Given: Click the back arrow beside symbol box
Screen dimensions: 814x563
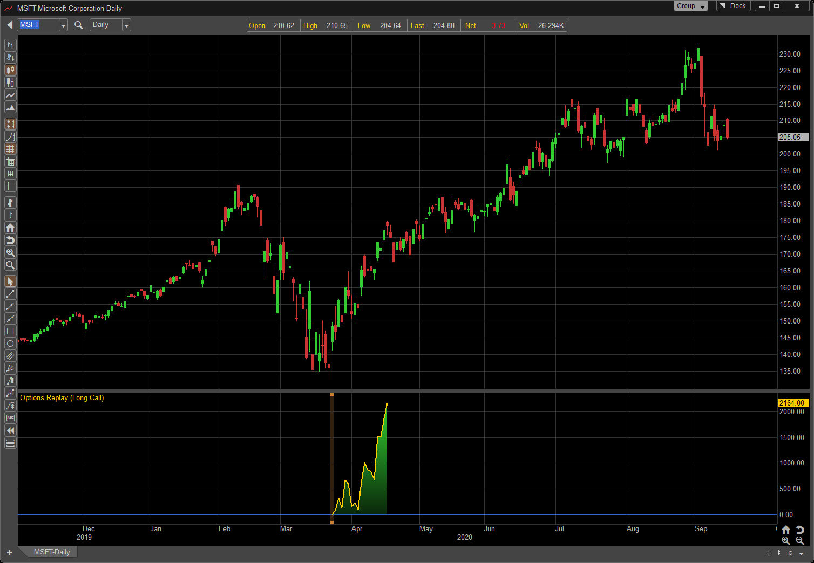Looking at the screenshot, I should 10,25.
